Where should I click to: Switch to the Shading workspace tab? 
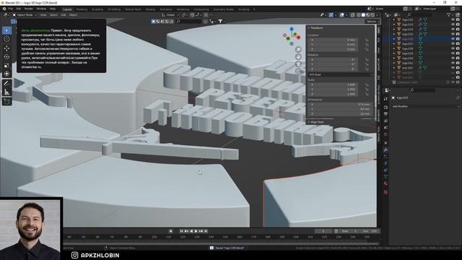point(149,9)
